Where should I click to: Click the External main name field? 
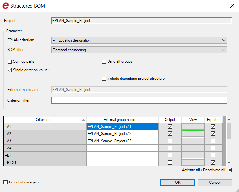[x=139, y=90]
